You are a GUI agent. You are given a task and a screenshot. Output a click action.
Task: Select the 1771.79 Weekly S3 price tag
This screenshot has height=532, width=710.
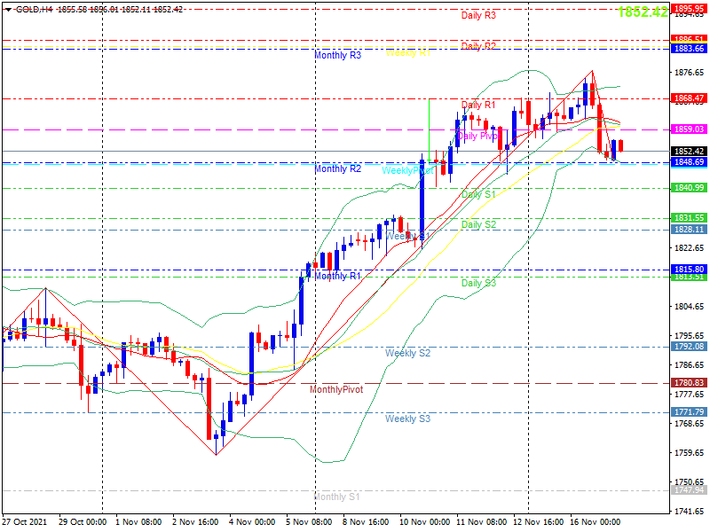689,412
